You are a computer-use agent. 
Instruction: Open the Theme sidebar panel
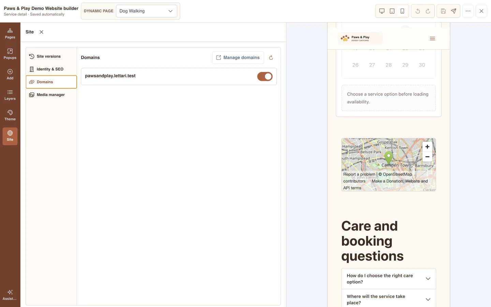[10, 115]
